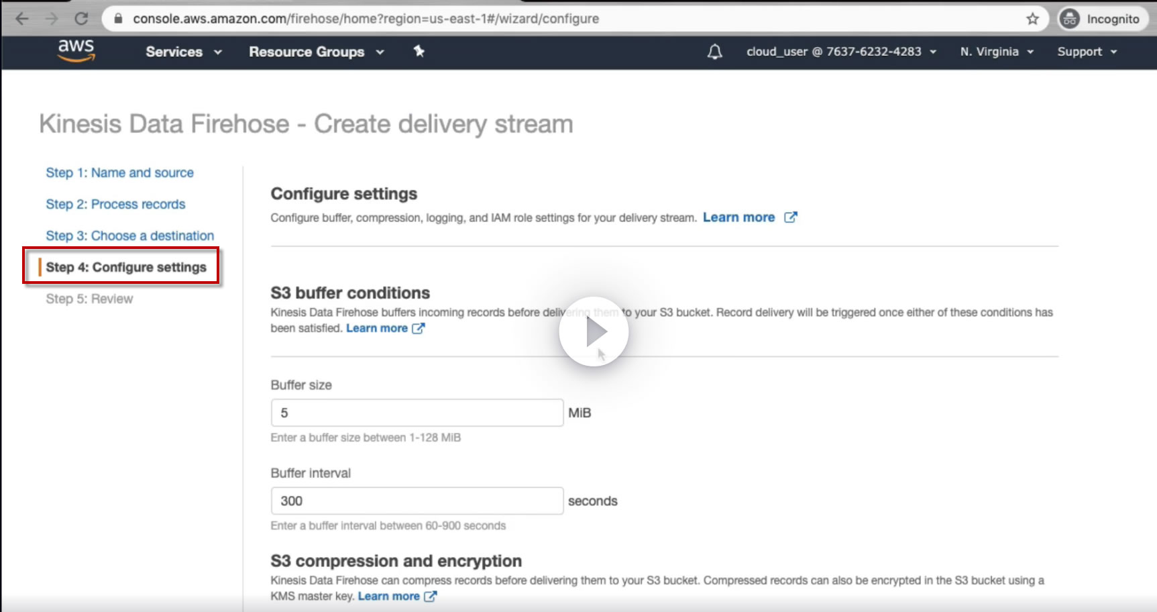The height and width of the screenshot is (612, 1157).
Task: Go to Step 2: Process records
Action: point(115,204)
